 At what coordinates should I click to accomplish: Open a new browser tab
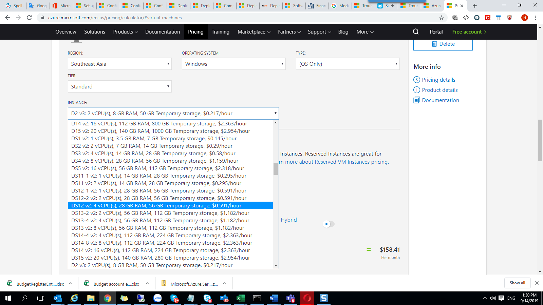475,6
